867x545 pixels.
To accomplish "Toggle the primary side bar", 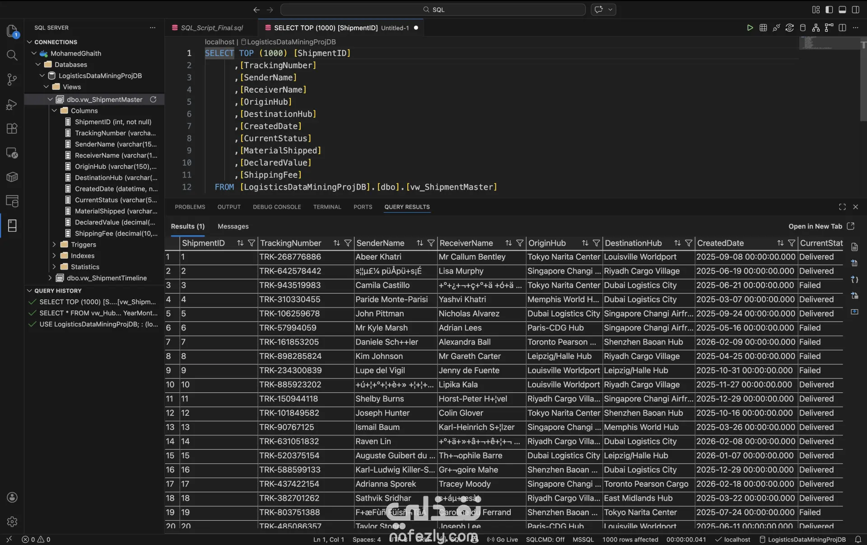I will (829, 9).
